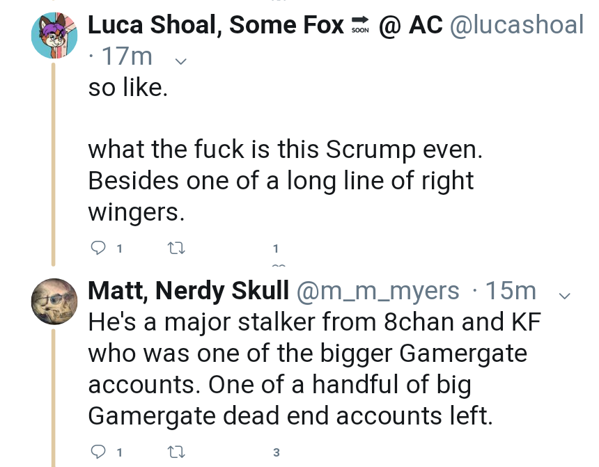Open the 15m timestamp permalink

pos(511,291)
